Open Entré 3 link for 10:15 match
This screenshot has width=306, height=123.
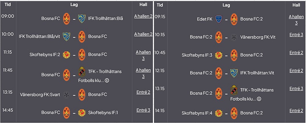tap(296, 35)
